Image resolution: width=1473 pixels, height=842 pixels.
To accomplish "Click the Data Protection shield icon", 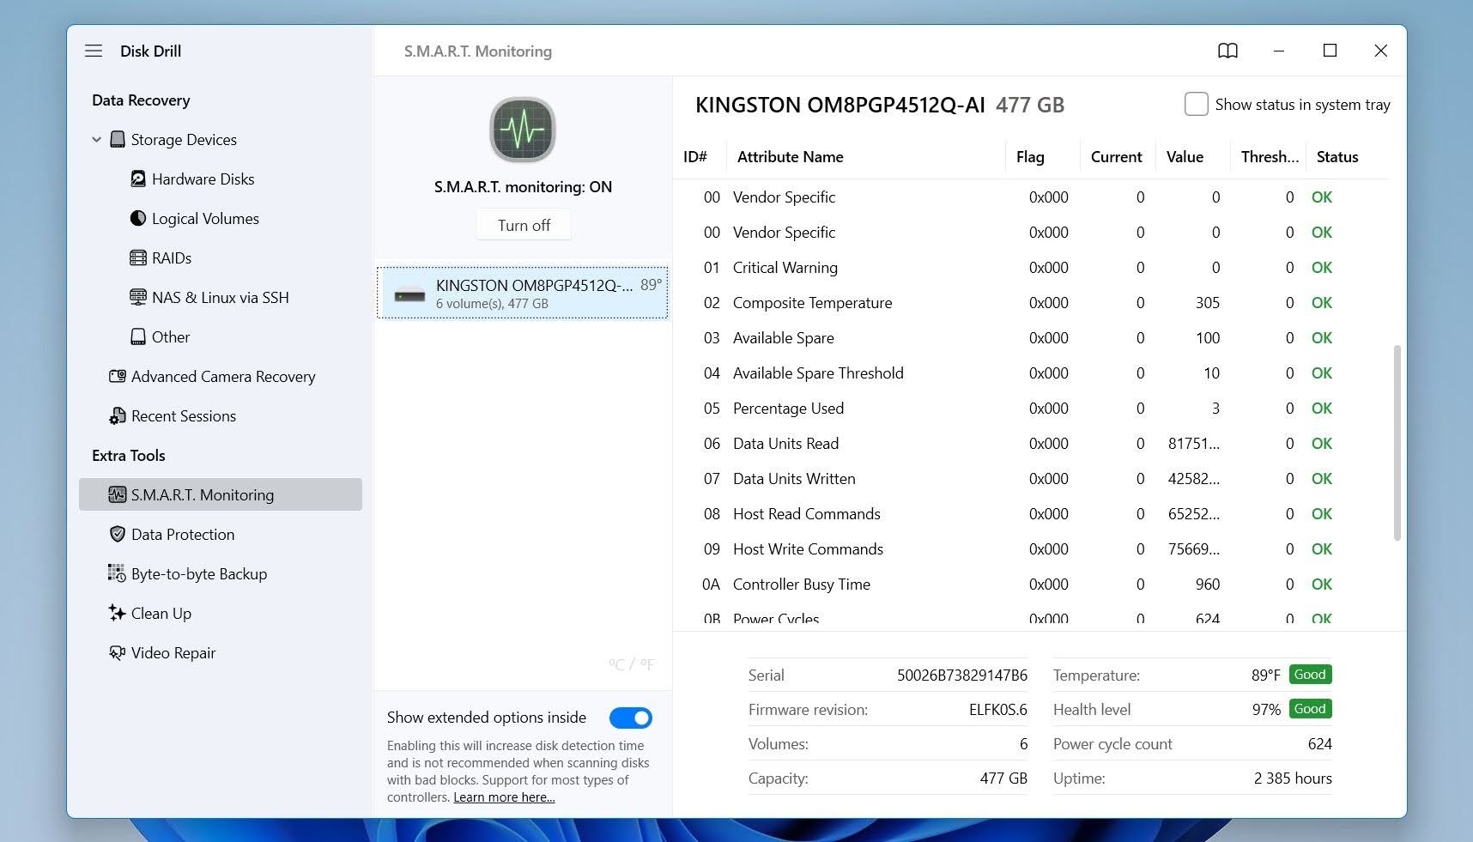I will click(x=118, y=535).
